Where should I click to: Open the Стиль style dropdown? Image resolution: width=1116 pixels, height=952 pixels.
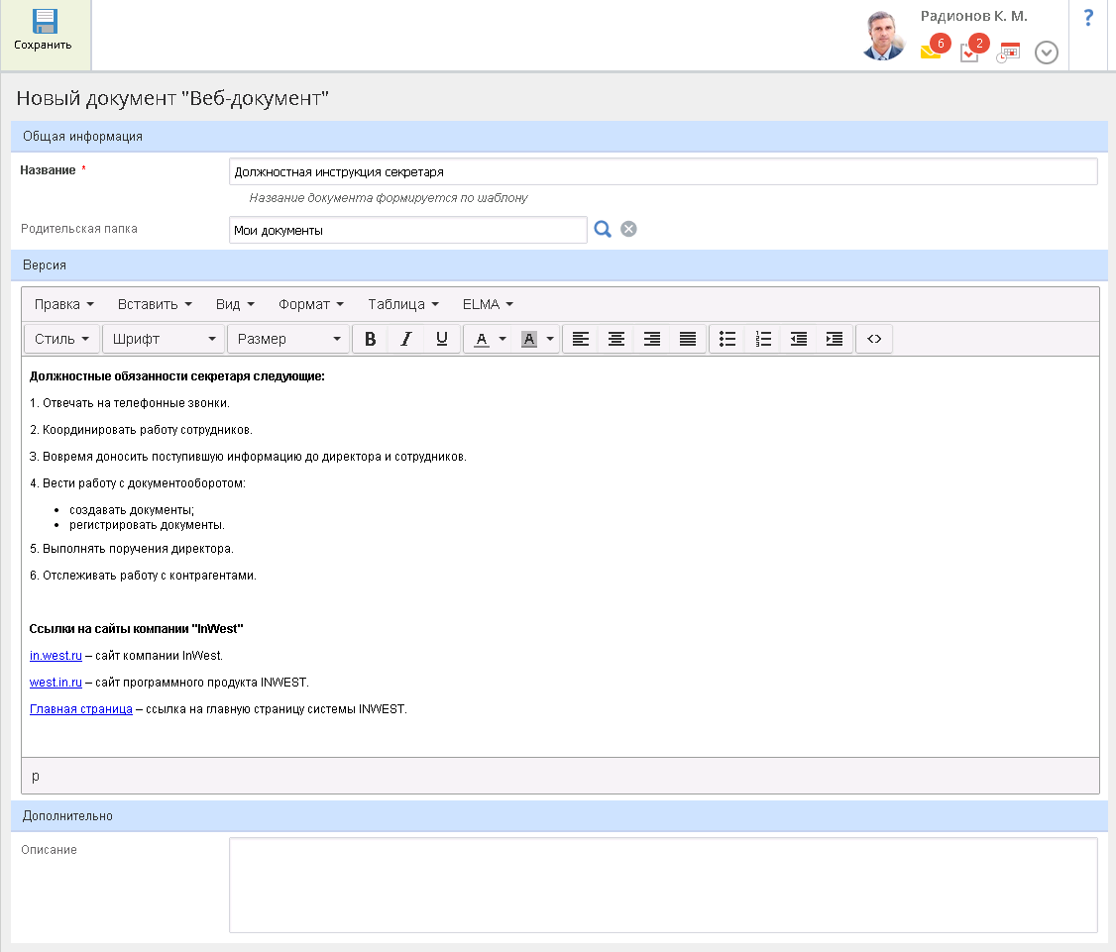[x=61, y=339]
